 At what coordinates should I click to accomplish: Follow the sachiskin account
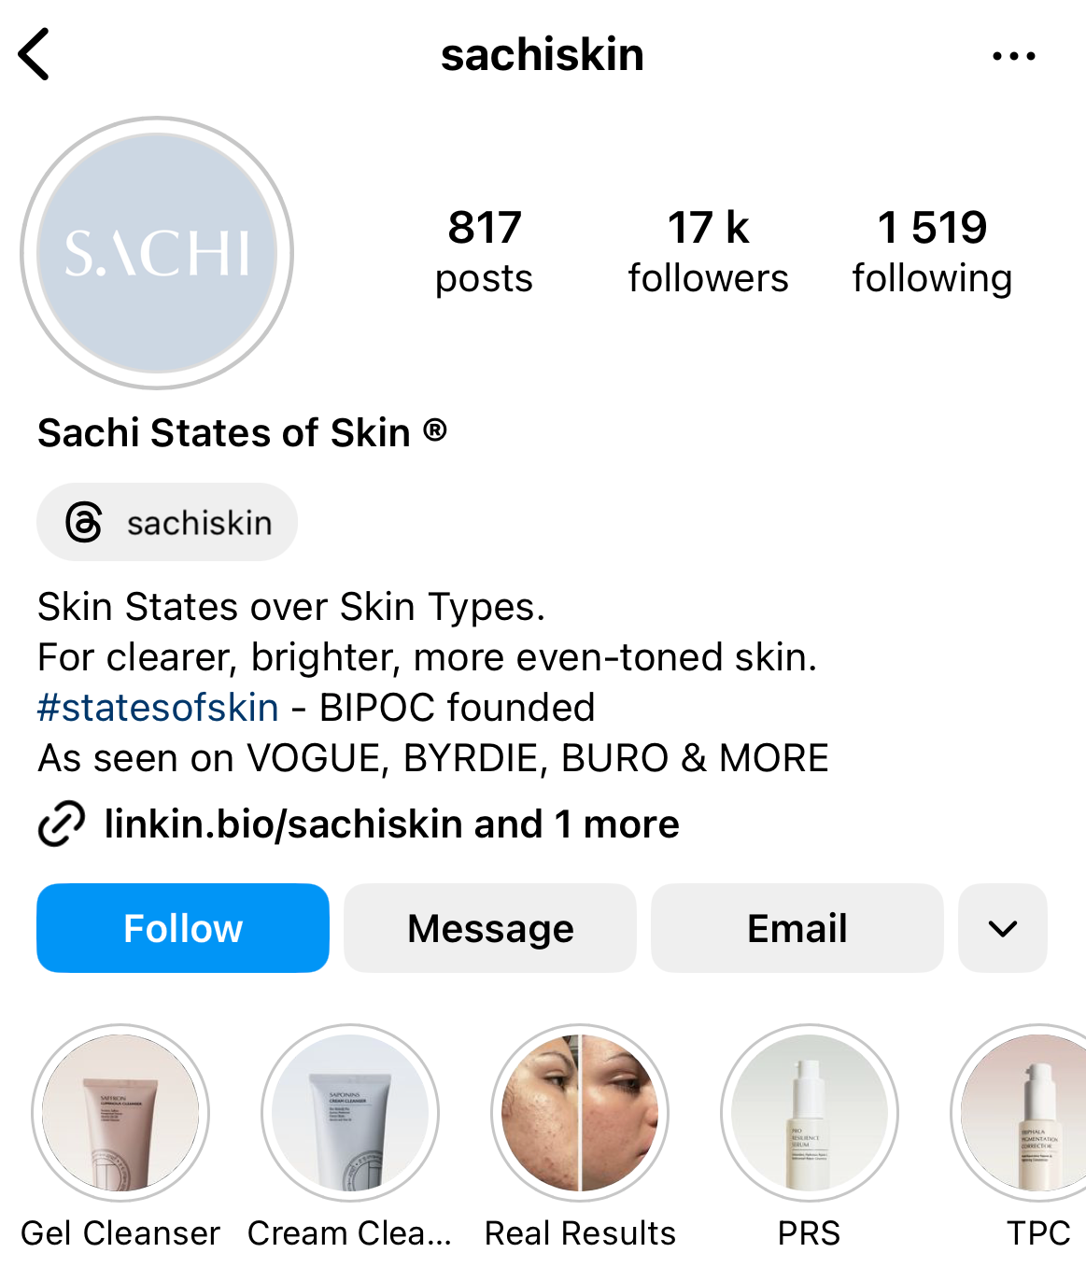click(x=183, y=928)
